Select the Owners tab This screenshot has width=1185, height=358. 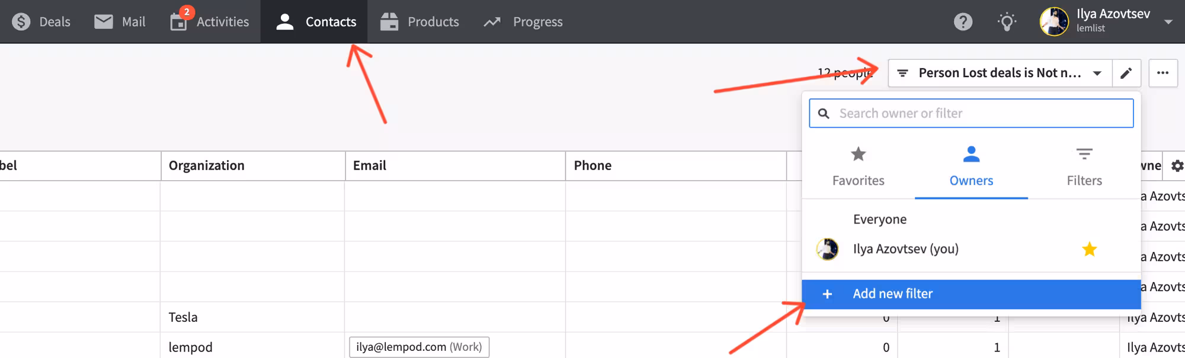[x=971, y=167]
